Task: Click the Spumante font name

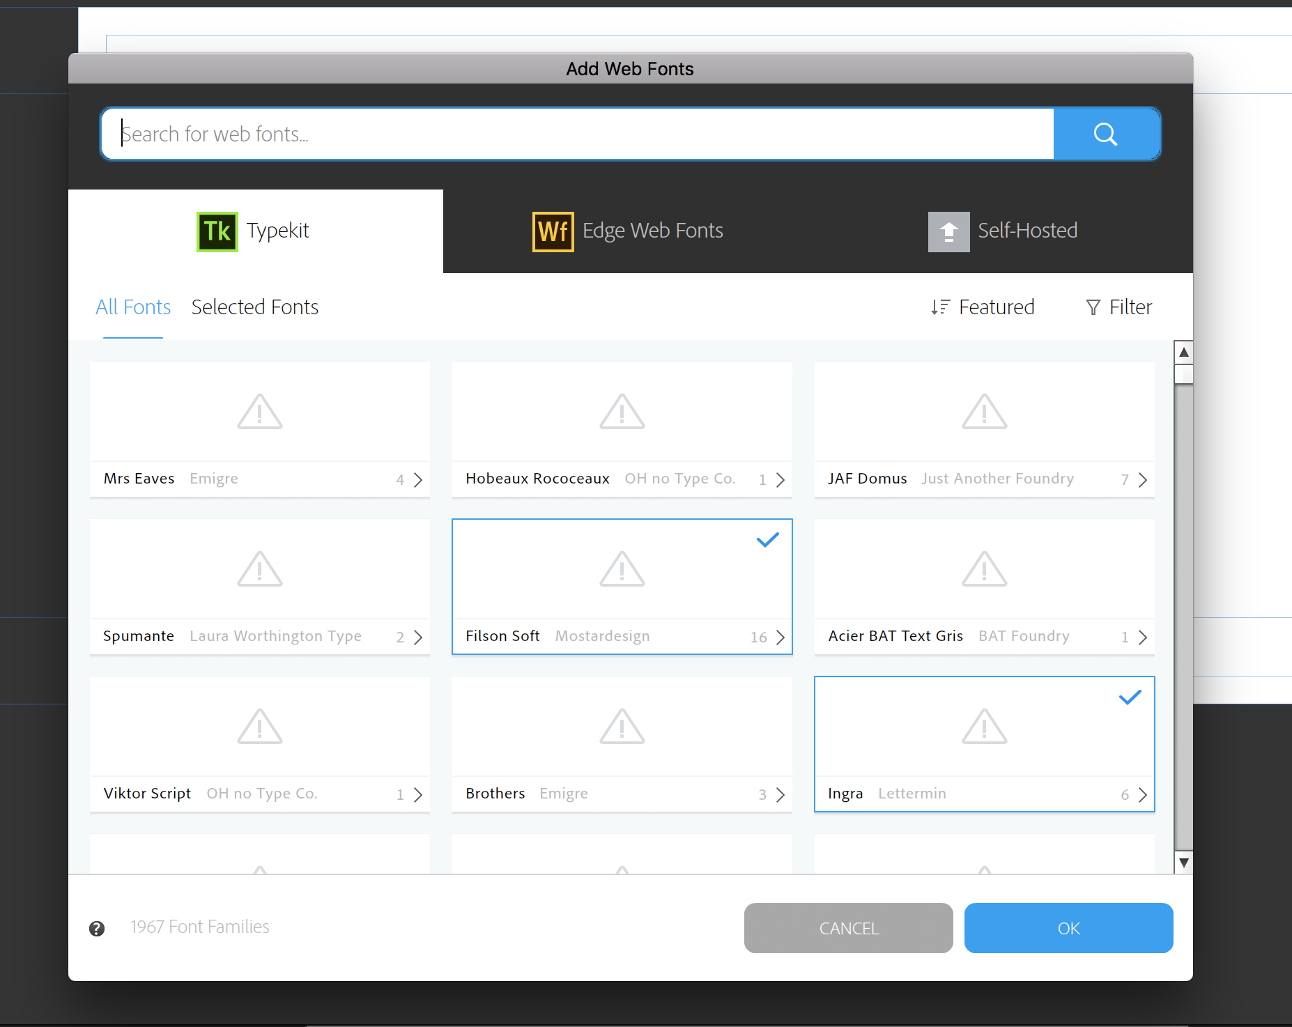Action: click(139, 636)
